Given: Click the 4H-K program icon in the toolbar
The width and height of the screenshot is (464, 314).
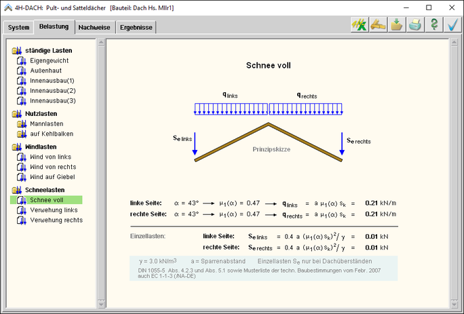Looking at the screenshot, I should 358,25.
